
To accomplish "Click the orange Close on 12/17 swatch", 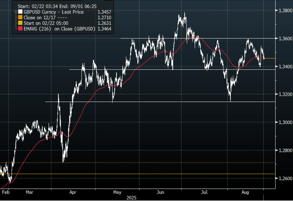I will click(20, 18).
